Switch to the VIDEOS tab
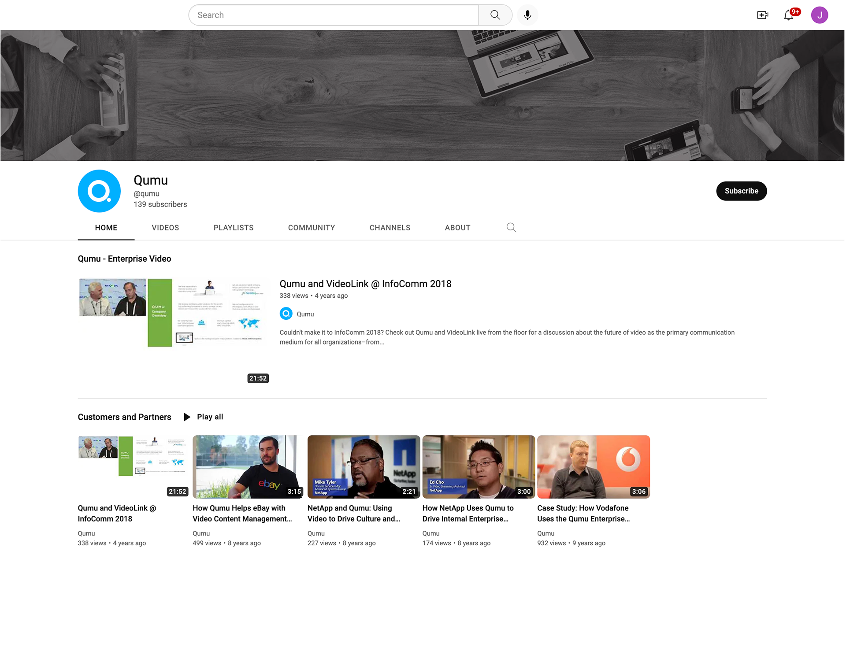The image size is (846, 651). (165, 228)
